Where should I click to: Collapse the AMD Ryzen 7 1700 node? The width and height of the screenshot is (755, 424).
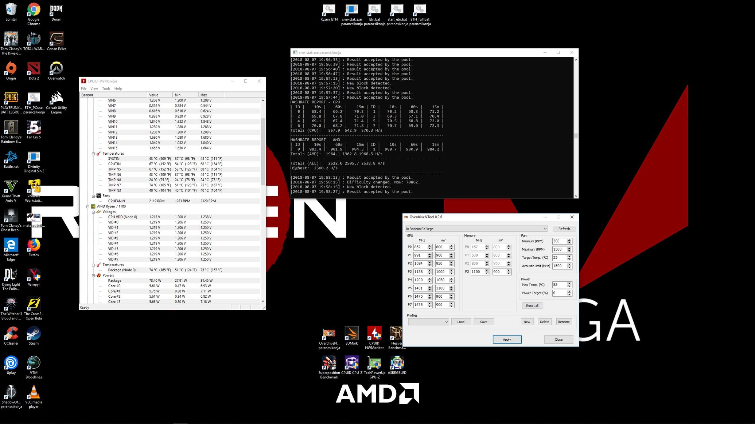[x=88, y=206]
